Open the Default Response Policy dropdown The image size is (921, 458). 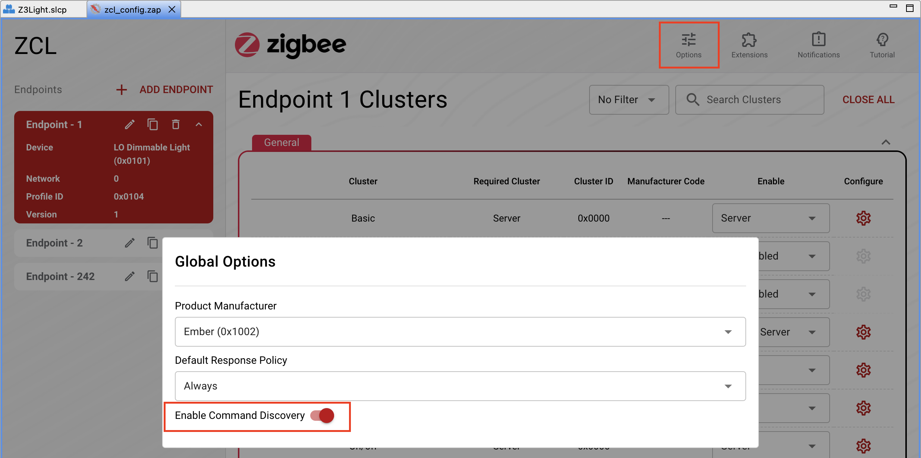(460, 386)
